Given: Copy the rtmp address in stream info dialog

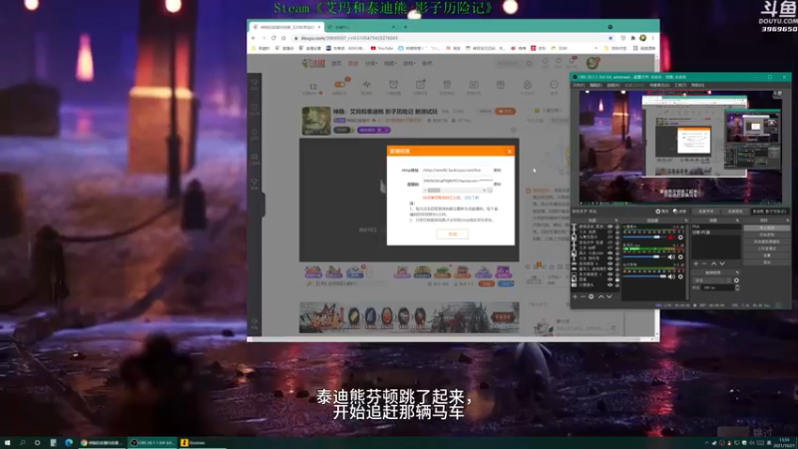Looking at the screenshot, I should [497, 170].
